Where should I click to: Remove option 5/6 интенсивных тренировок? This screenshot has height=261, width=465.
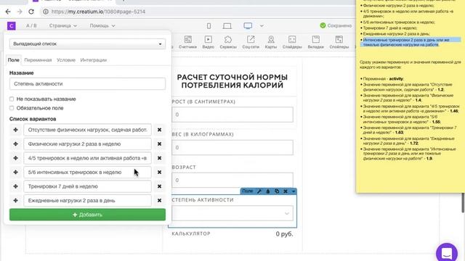159,173
